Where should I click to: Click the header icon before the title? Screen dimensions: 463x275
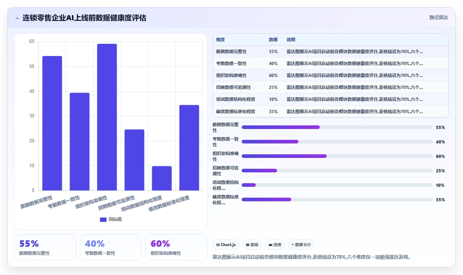pyautogui.click(x=17, y=18)
